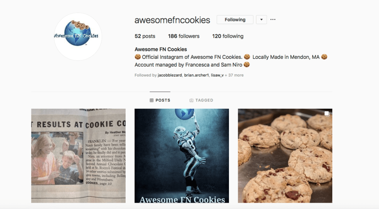The image size is (379, 209).
Task: Open the newspaper cookie contest post
Action: coord(78,156)
